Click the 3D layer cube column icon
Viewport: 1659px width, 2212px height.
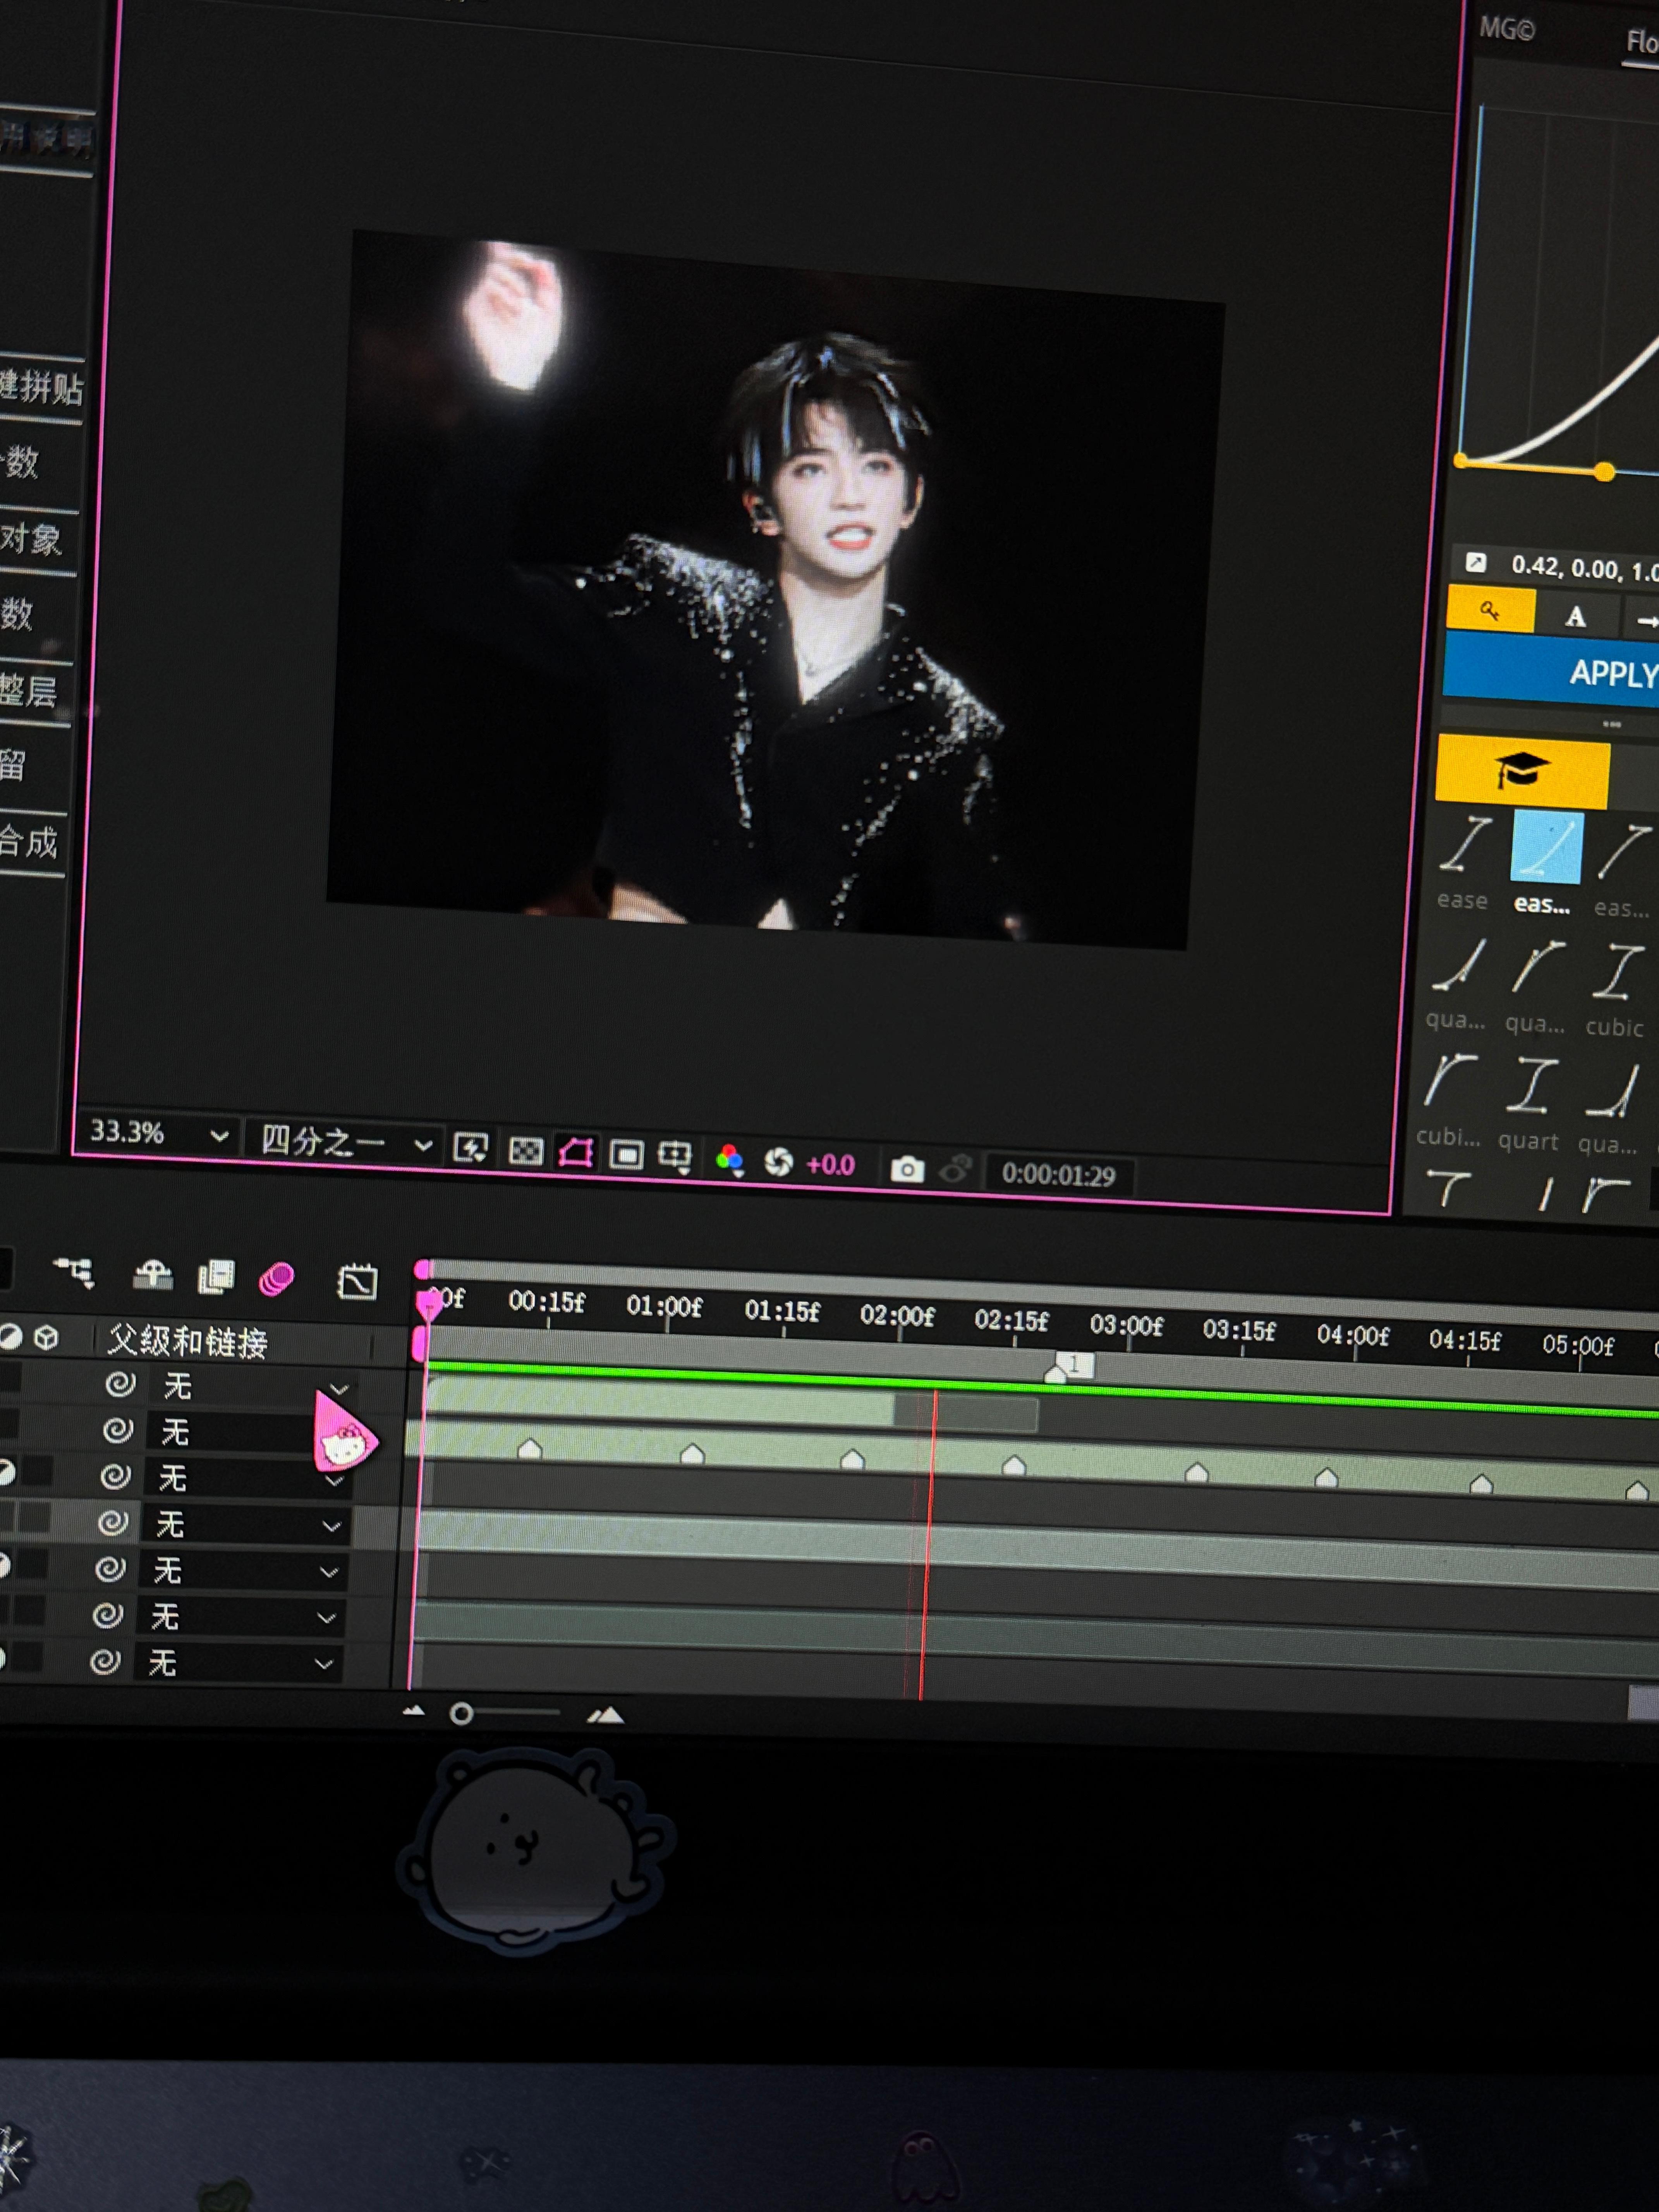46,1337
